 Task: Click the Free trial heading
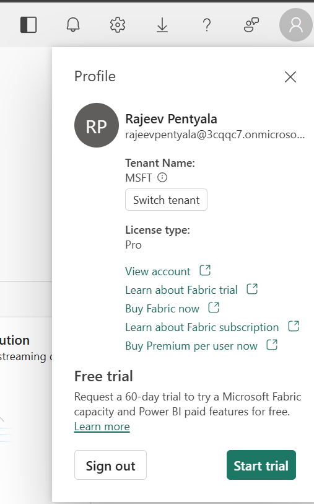tap(103, 376)
